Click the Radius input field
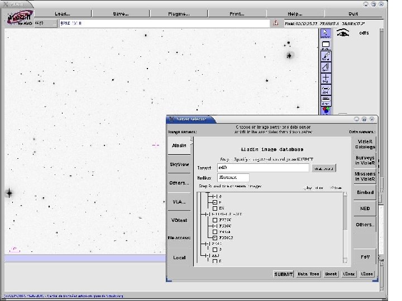 233,177
